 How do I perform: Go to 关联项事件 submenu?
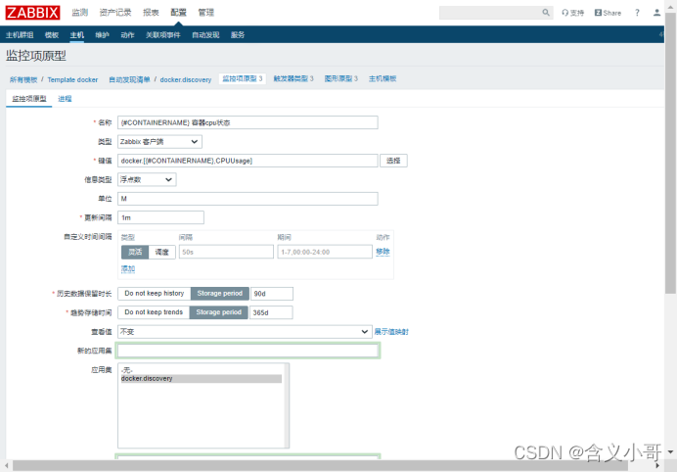[x=162, y=35]
